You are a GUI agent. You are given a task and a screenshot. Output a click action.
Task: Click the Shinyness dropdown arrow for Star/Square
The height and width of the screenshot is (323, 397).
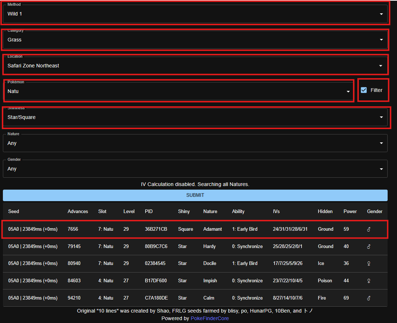pos(381,118)
